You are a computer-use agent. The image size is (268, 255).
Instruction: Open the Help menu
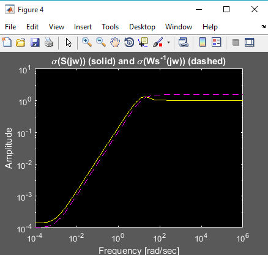(x=210, y=27)
